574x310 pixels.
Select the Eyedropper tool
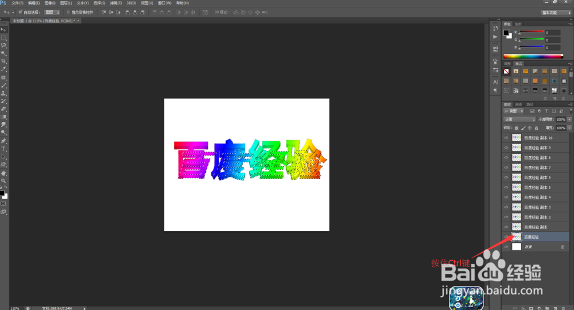coord(3,69)
